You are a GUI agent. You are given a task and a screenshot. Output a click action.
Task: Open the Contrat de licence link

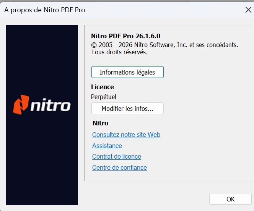[117, 156]
